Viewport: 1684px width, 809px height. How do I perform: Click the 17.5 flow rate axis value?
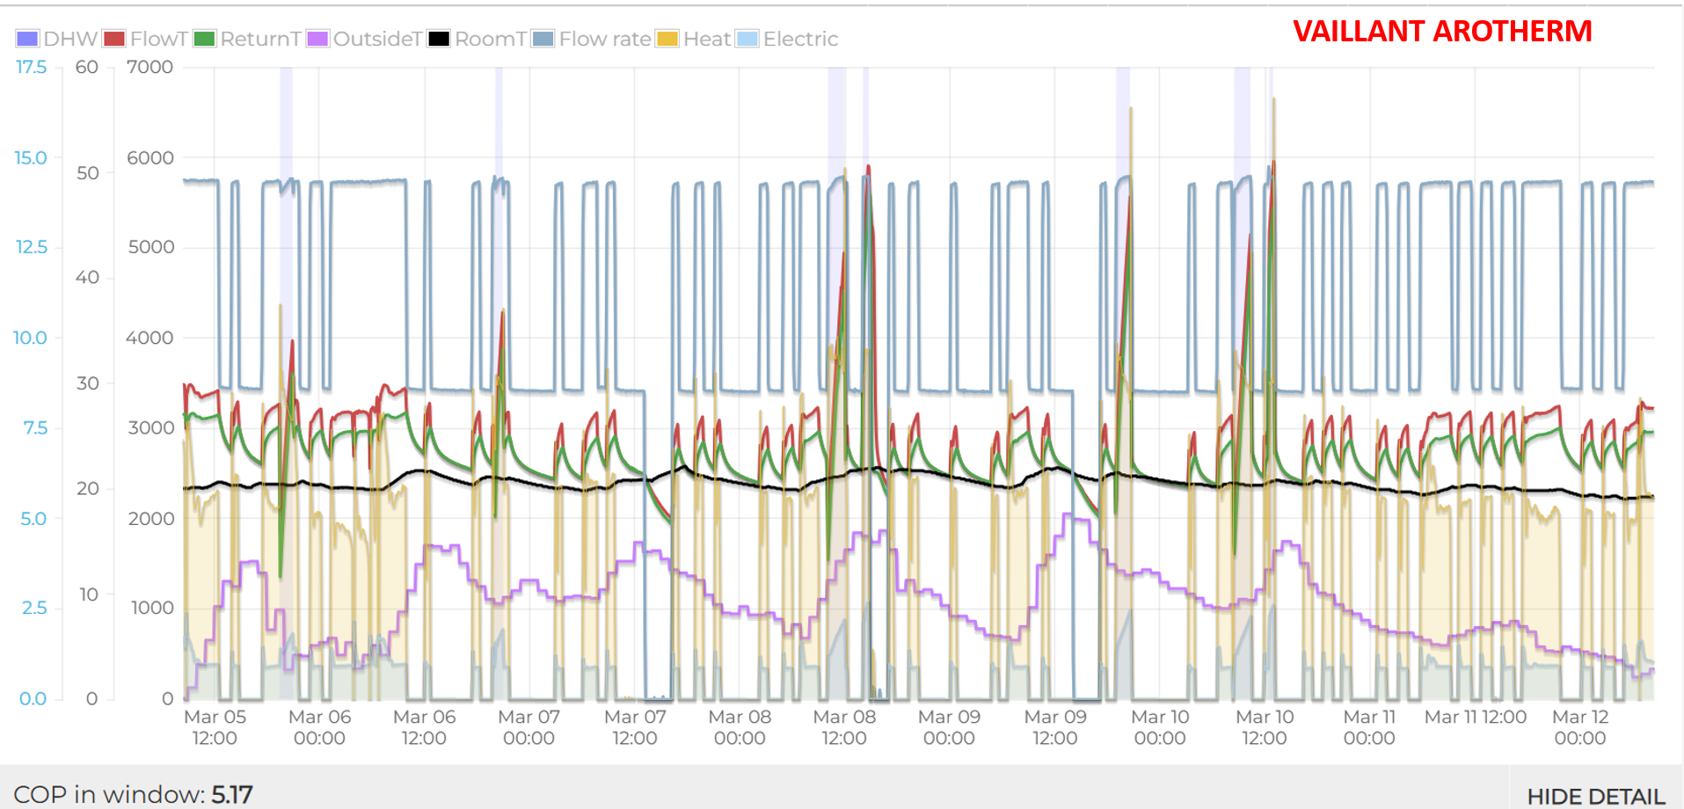click(32, 67)
